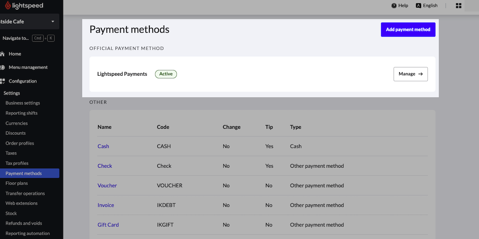Open Reporting shifts settings

click(22, 113)
